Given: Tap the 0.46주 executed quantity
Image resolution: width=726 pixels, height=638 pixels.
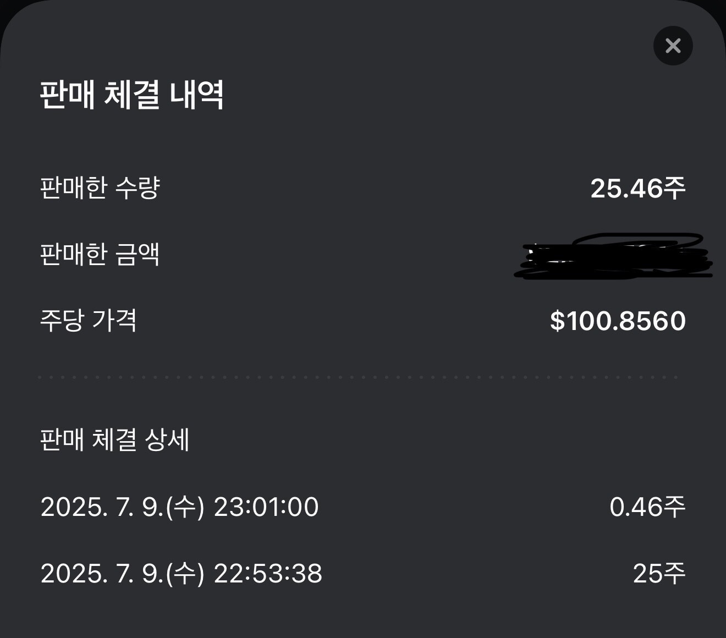Looking at the screenshot, I should (647, 507).
